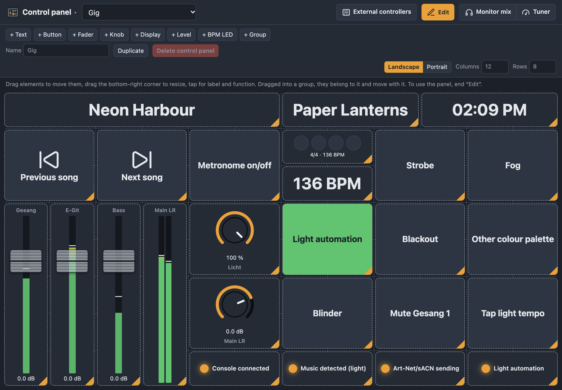562x390 pixels.
Task: Toggle the Blackout button
Action: 420,239
